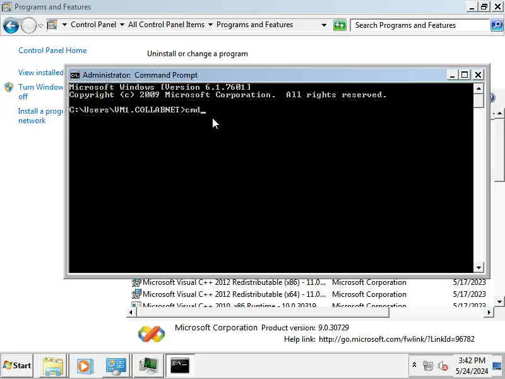The width and height of the screenshot is (505, 379).
Task: Maximize the Command Prompt window
Action: pos(465,75)
